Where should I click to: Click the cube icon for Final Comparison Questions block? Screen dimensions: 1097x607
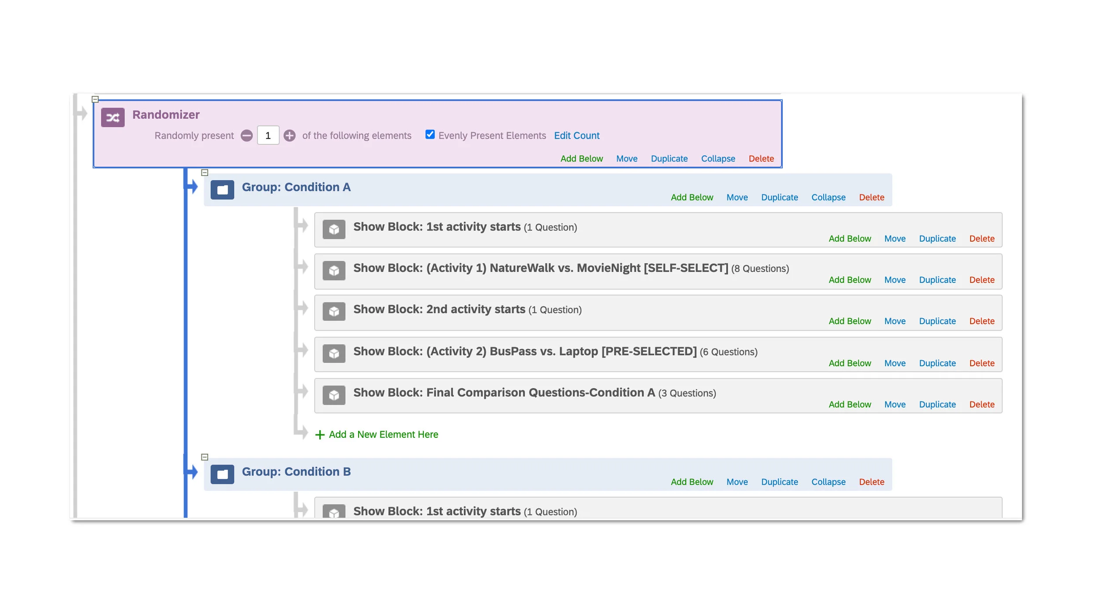(334, 395)
